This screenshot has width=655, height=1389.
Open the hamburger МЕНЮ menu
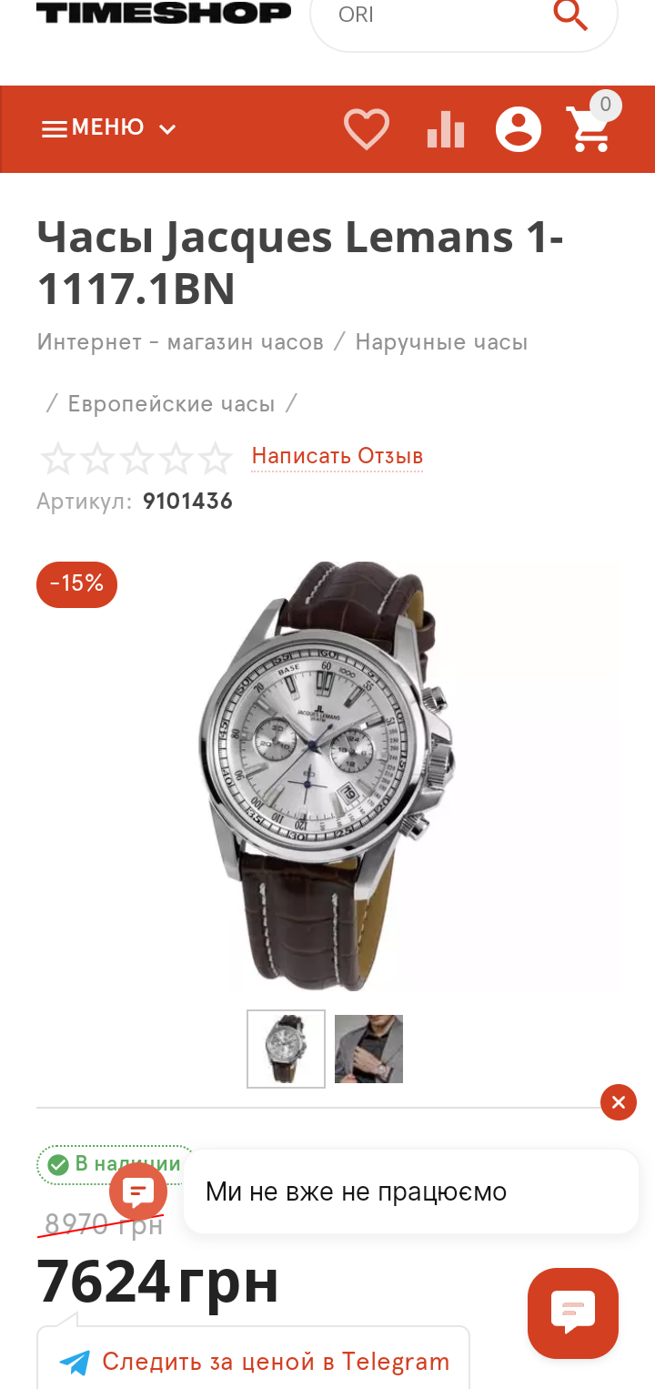point(92,128)
